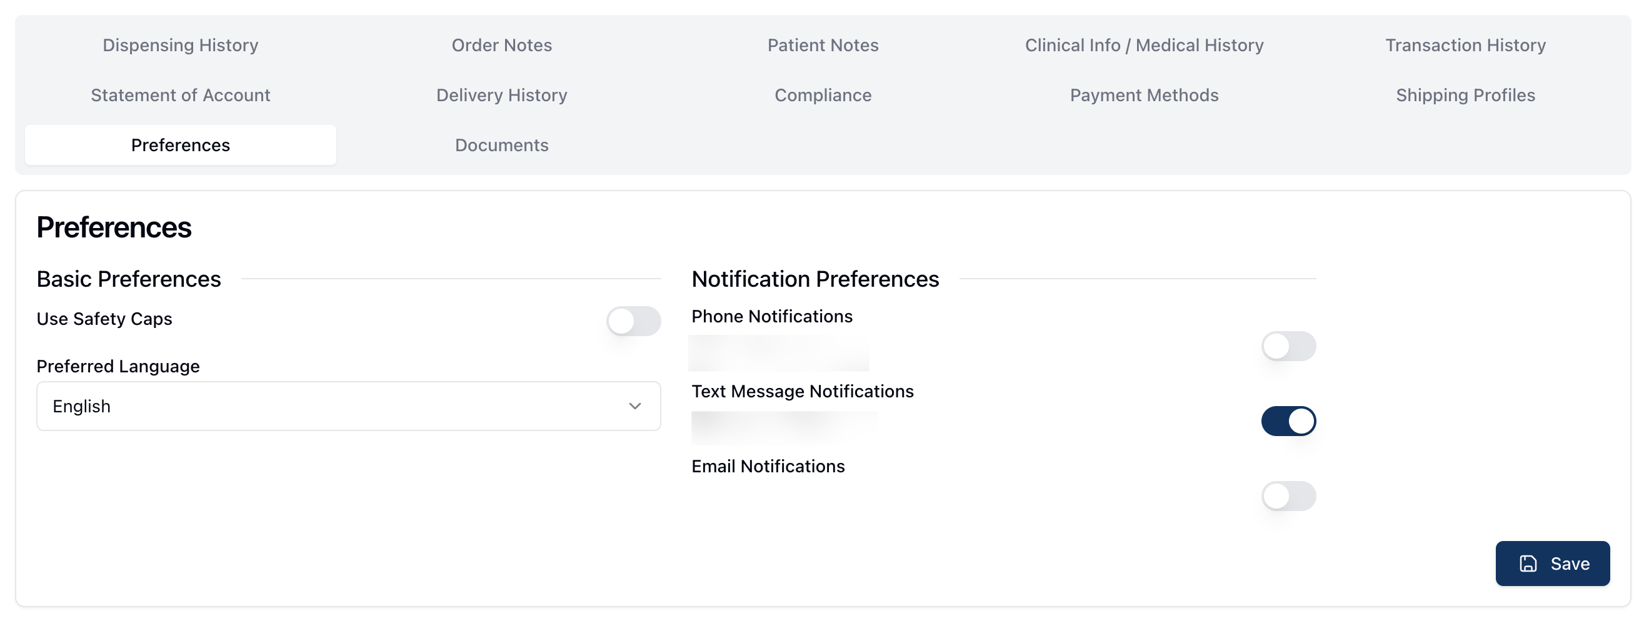Switch to the Dispensing History tab
This screenshot has height=626, width=1649.
[x=181, y=45]
